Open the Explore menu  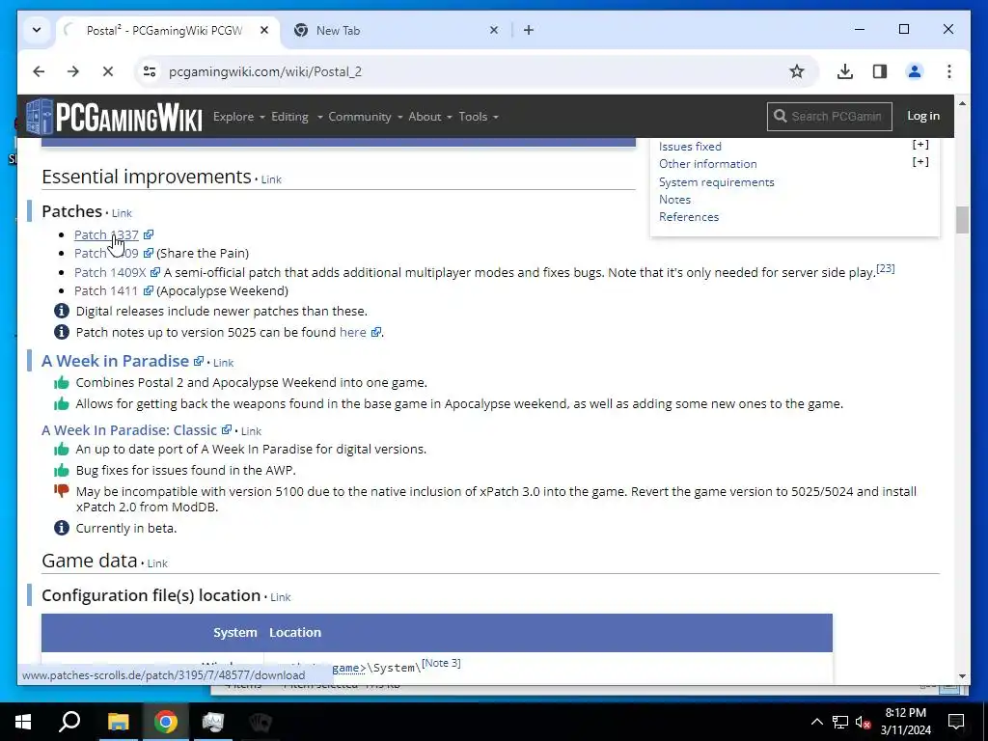(x=239, y=117)
